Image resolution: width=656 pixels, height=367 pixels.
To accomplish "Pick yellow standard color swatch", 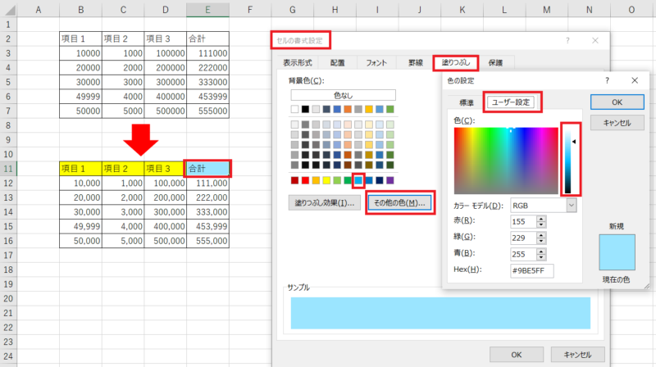I will [x=326, y=180].
